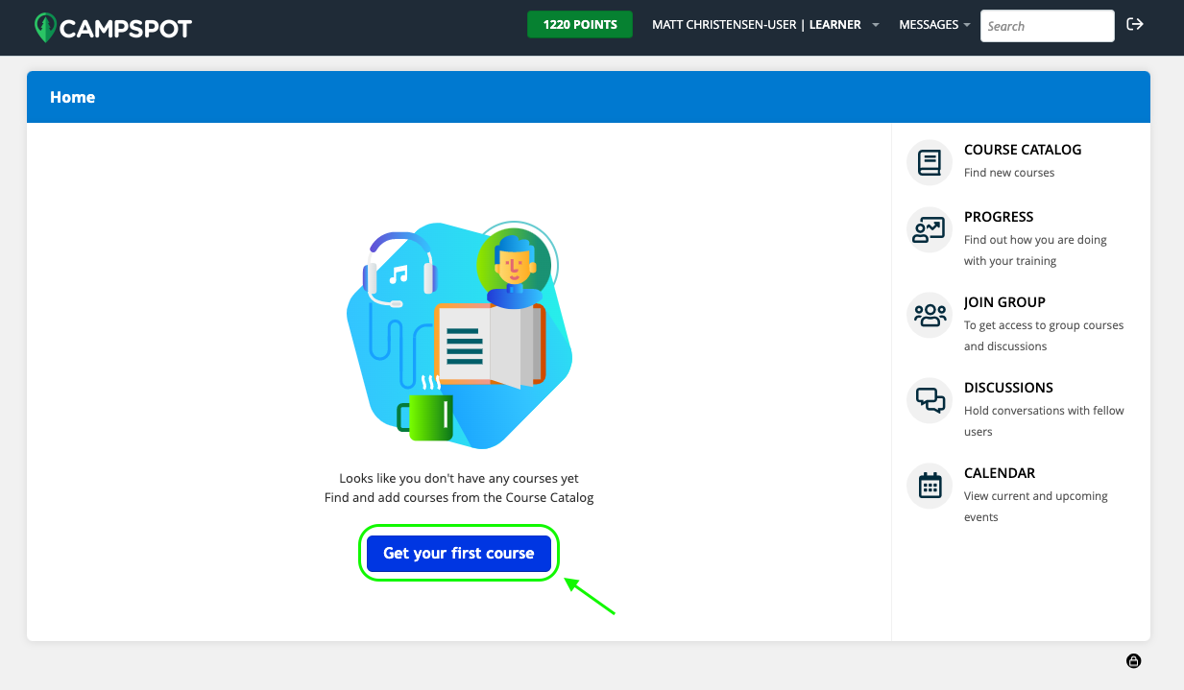
Task: Open the COURSE CATALOG link
Action: coord(1022,150)
